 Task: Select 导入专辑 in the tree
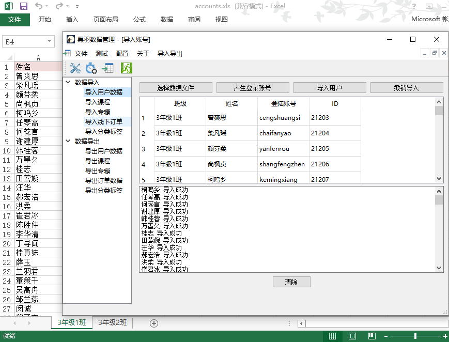(x=98, y=112)
